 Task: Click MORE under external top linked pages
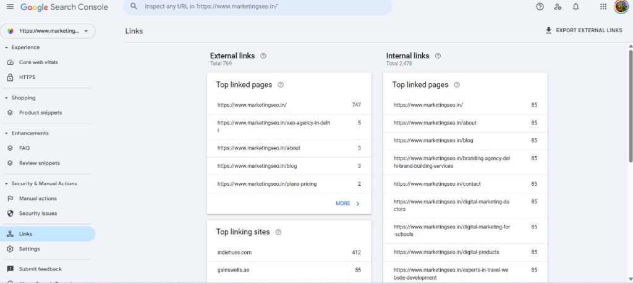coord(347,203)
